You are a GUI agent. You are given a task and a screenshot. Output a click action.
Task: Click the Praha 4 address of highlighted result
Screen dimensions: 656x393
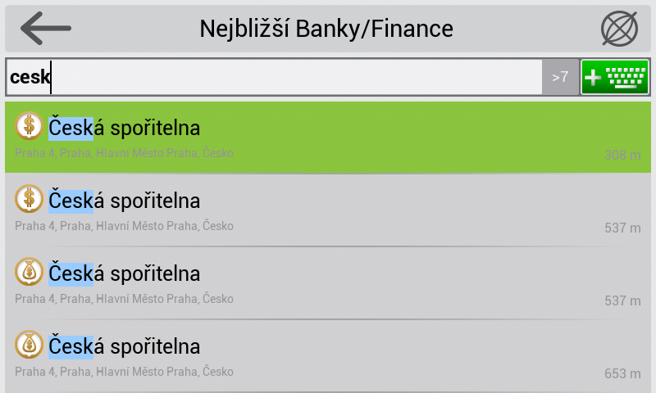(124, 153)
